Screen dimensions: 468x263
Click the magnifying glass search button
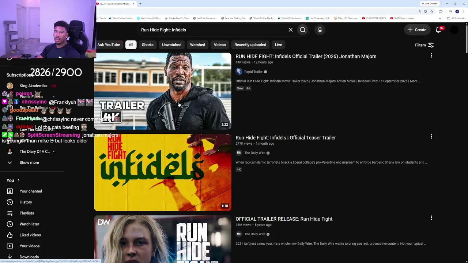303,30
